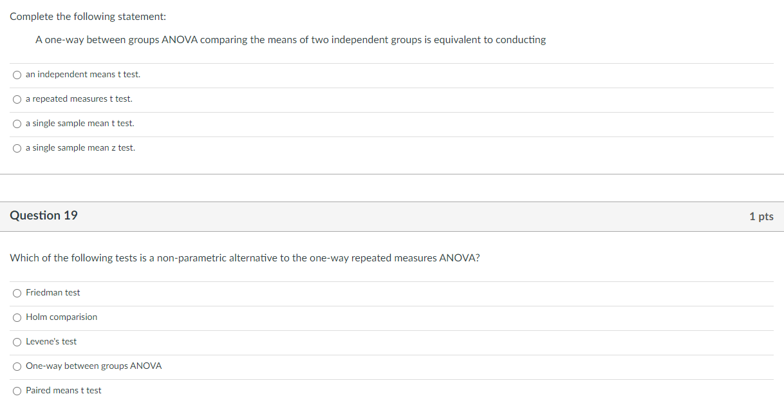This screenshot has width=784, height=403.
Task: Click the 'Holm comparision' answer text
Action: pyautogui.click(x=61, y=317)
